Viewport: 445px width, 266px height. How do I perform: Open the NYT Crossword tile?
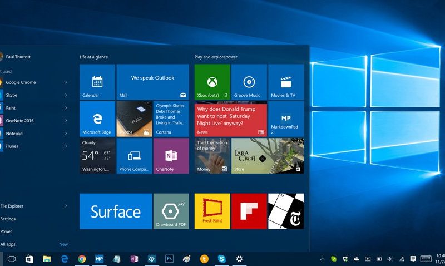pyautogui.click(x=286, y=211)
